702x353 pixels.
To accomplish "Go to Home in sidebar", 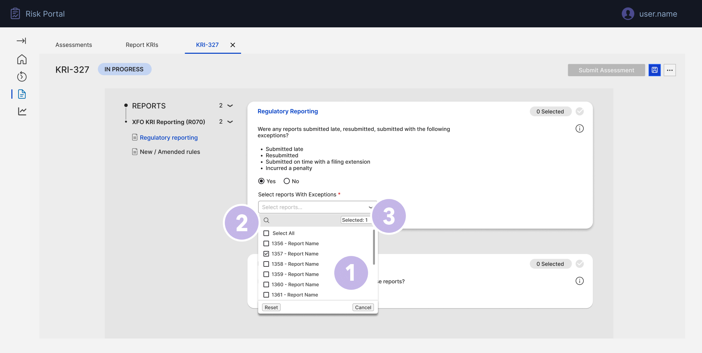I will [x=22, y=59].
